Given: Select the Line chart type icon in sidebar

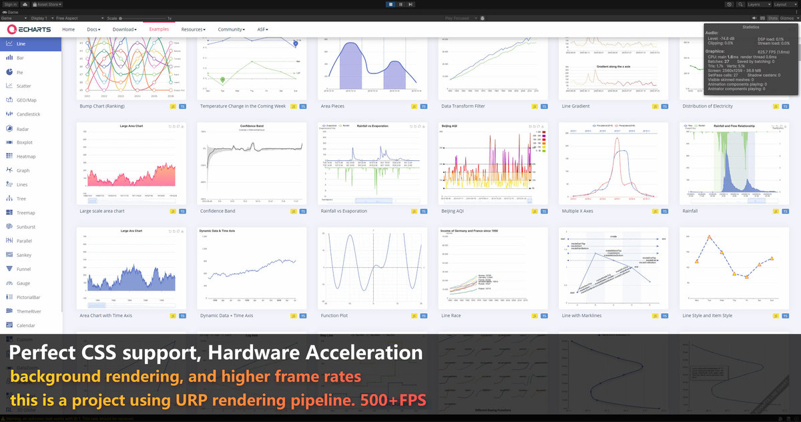Looking at the screenshot, I should (9, 44).
